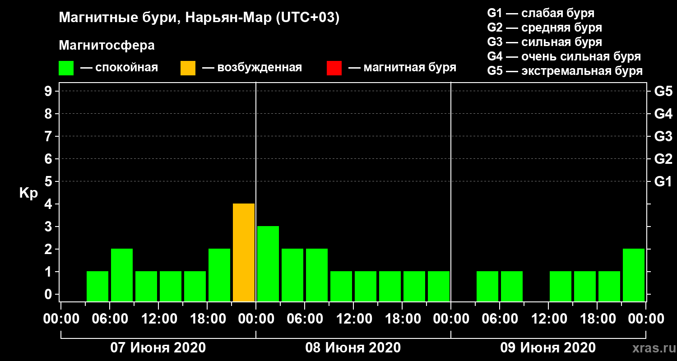Click the orange Kp 4 bar on 07 June
The height and width of the screenshot is (361, 677).
point(244,253)
